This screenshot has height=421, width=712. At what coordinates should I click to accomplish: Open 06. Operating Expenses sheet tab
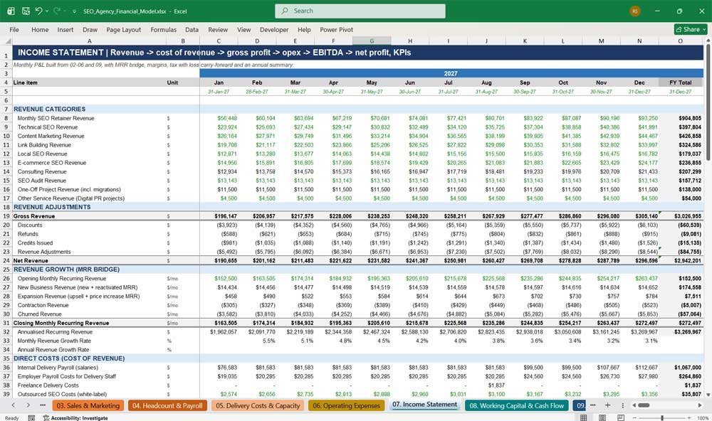pyautogui.click(x=347, y=405)
